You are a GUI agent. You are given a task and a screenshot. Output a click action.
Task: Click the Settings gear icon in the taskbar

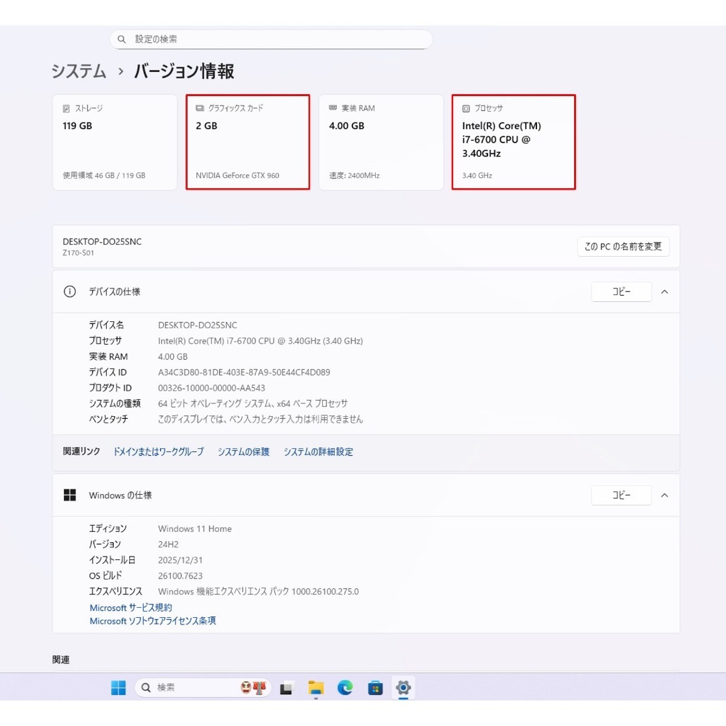tap(403, 688)
